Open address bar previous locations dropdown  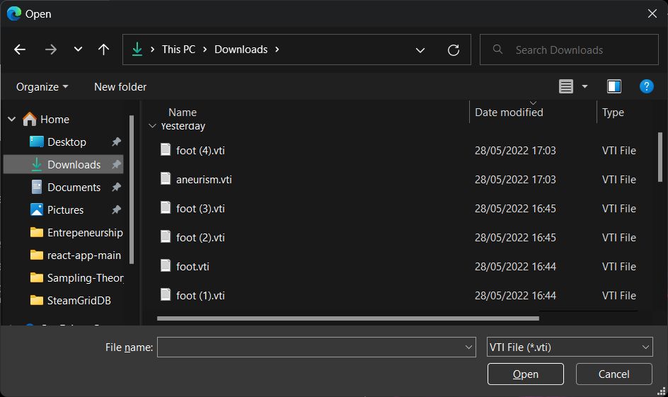click(420, 50)
